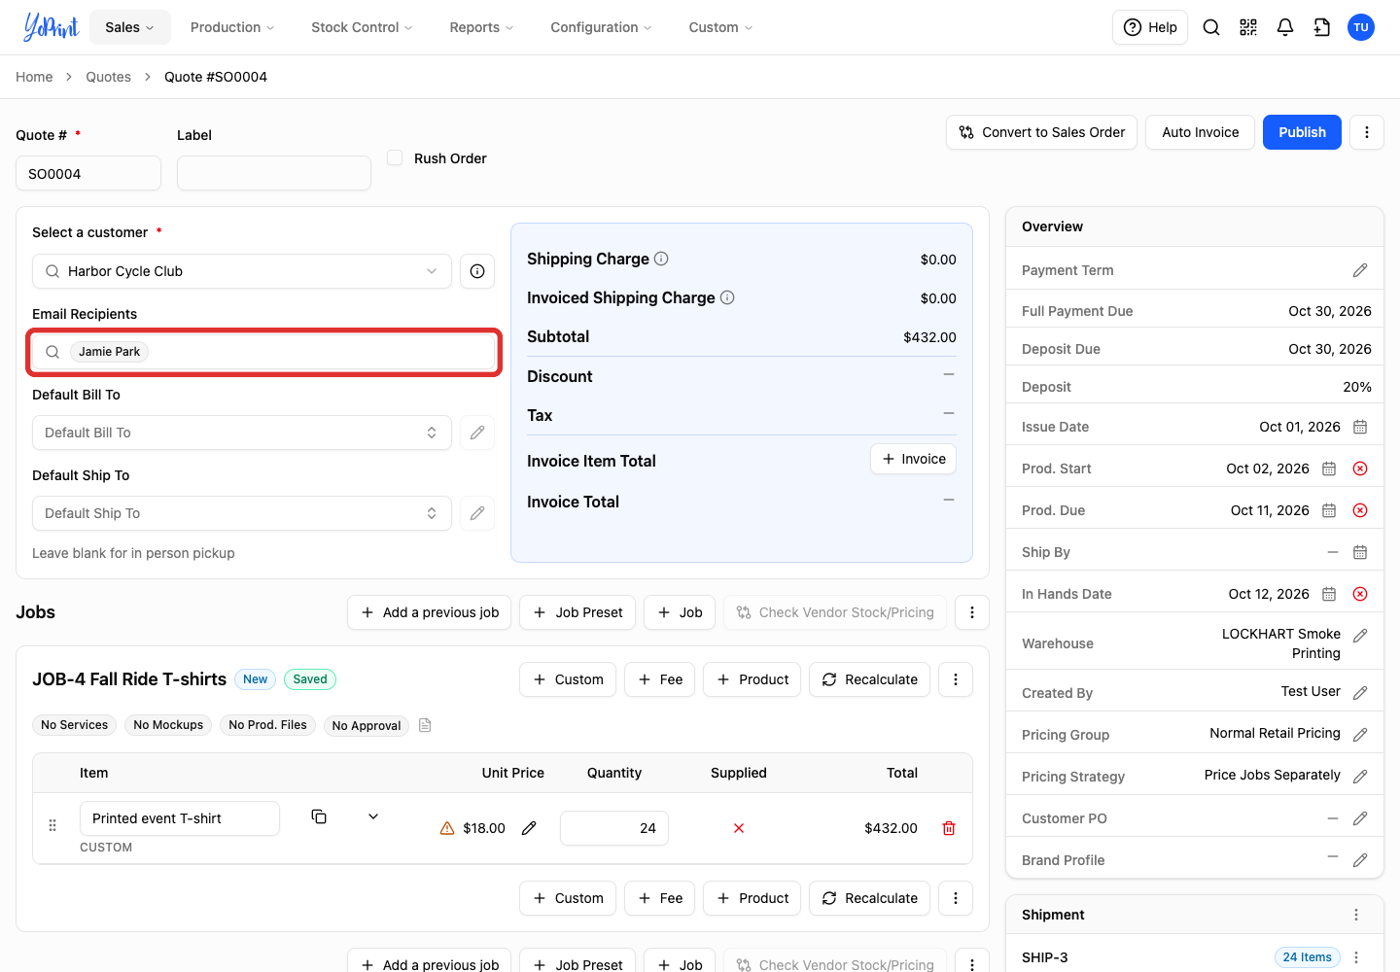
Task: Delete the Printed event T-shirt line item
Action: point(949,828)
